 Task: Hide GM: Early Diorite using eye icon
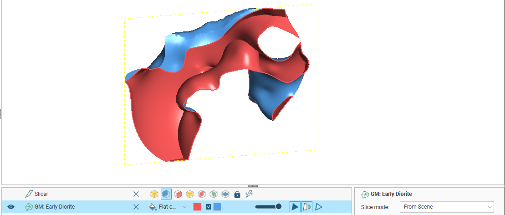coord(11,207)
